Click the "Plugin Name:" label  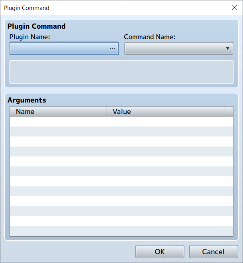point(29,37)
